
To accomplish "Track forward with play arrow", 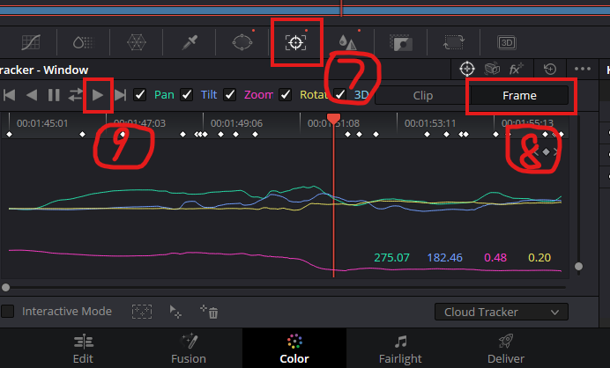I will 98,95.
